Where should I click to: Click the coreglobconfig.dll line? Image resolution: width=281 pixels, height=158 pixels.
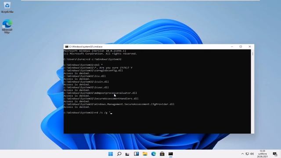tap(93, 70)
